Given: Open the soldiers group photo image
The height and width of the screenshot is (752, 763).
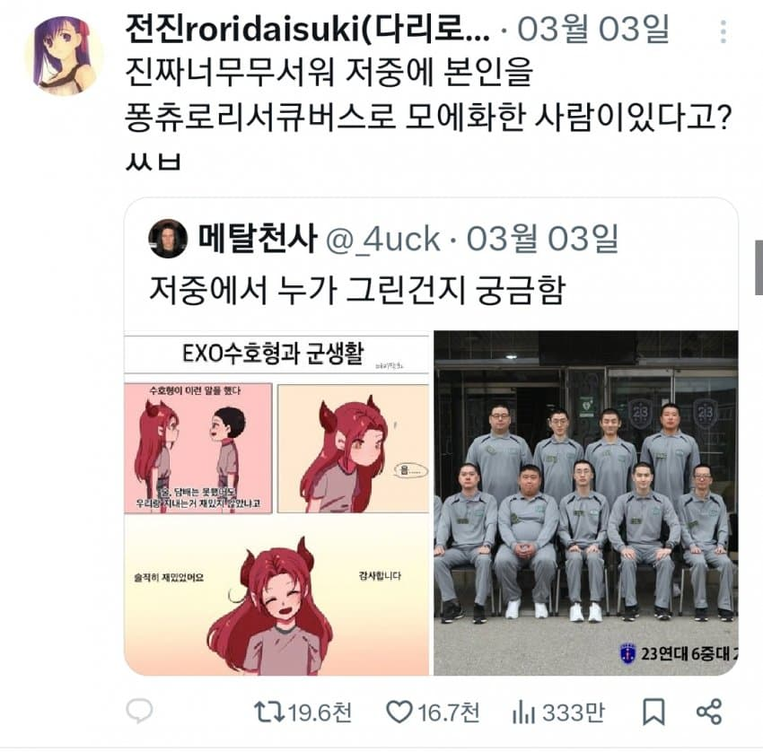Looking at the screenshot, I should click(x=586, y=503).
